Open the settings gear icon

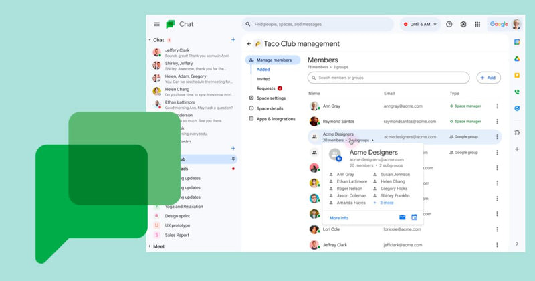(x=463, y=24)
